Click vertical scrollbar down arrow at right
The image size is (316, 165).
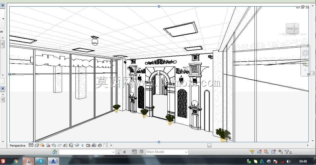312,141
